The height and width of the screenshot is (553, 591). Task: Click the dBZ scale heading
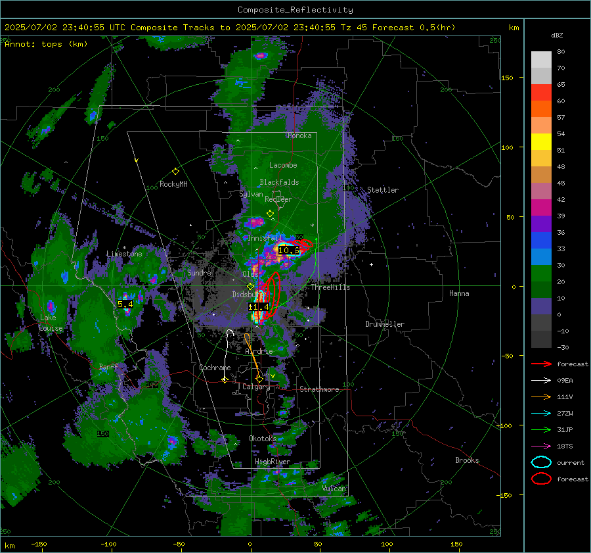557,36
